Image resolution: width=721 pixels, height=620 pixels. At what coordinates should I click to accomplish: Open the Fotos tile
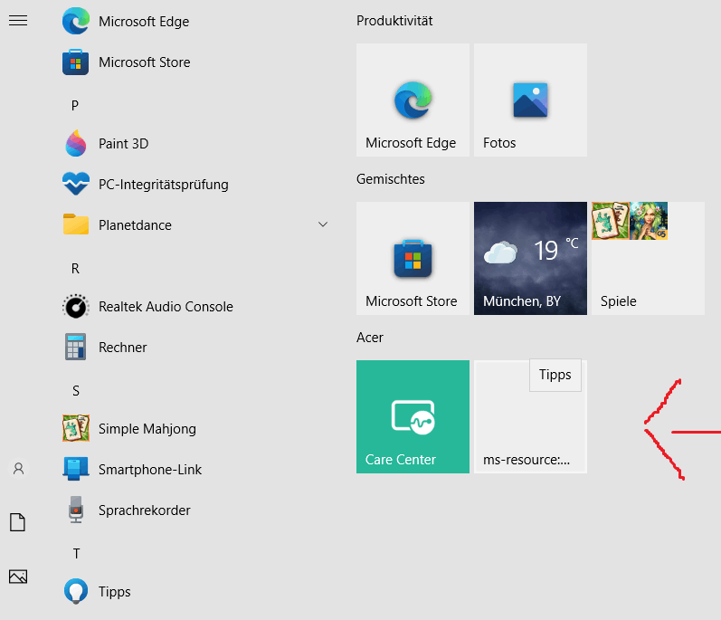pos(531,100)
